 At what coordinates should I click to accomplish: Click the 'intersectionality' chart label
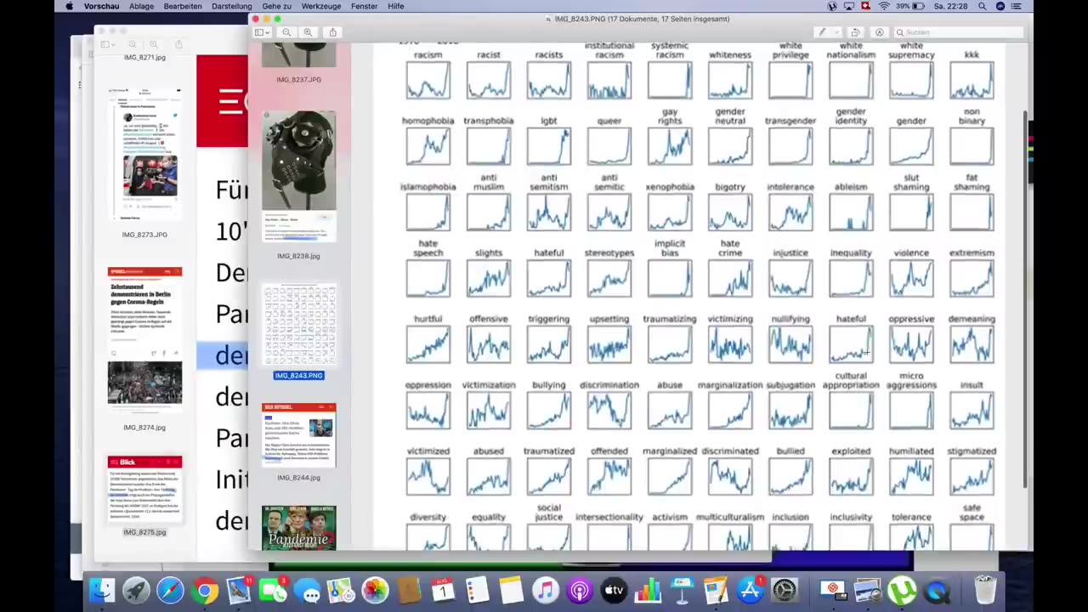pos(609,517)
